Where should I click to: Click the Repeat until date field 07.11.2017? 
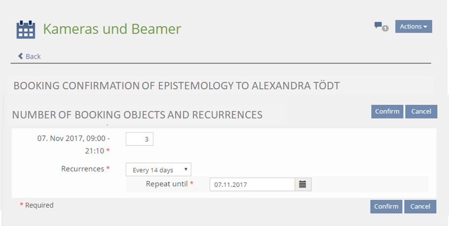pyautogui.click(x=252, y=185)
